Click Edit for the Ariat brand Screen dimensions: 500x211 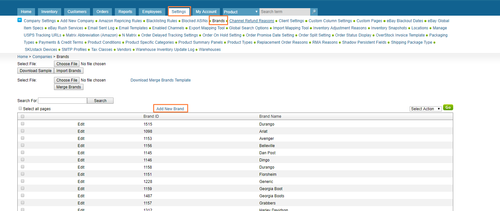[81, 131]
